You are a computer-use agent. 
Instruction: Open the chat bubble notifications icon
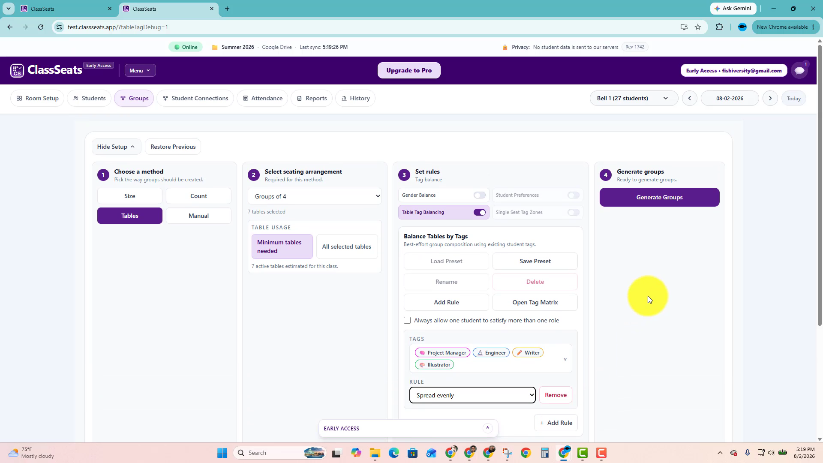pyautogui.click(x=799, y=71)
